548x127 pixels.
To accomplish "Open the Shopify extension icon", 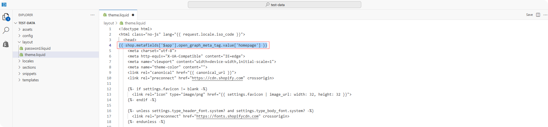I will [6, 44].
